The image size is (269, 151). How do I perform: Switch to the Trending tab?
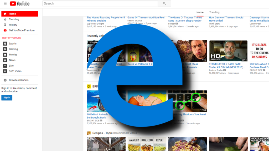[214, 12]
